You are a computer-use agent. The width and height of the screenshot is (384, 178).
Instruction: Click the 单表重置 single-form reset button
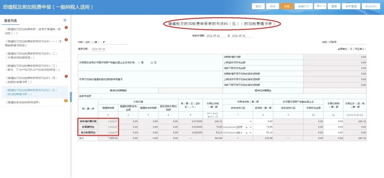click(351, 6)
